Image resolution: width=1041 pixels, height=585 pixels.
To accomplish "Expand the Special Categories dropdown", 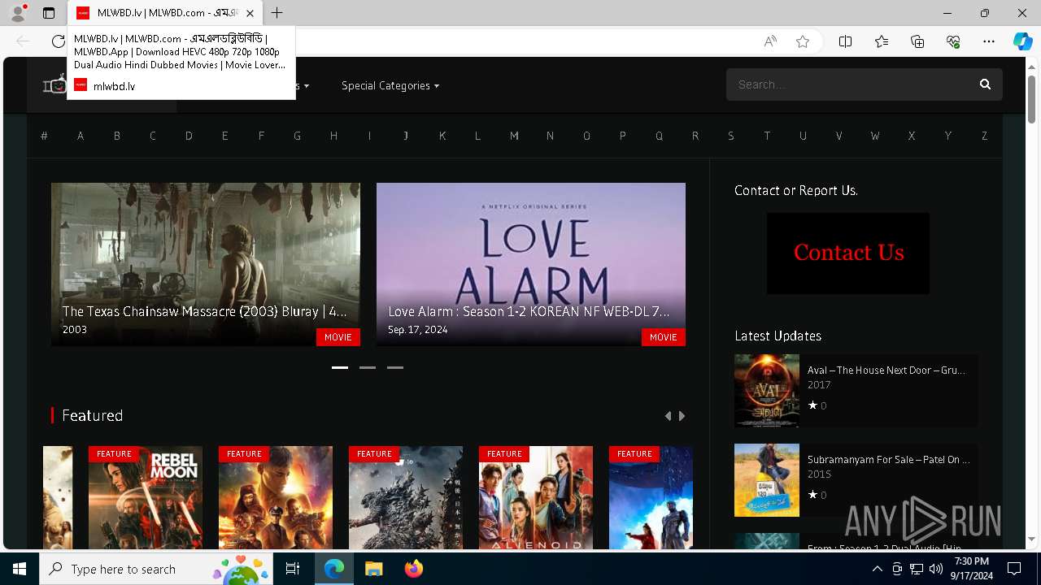I will click(390, 85).
